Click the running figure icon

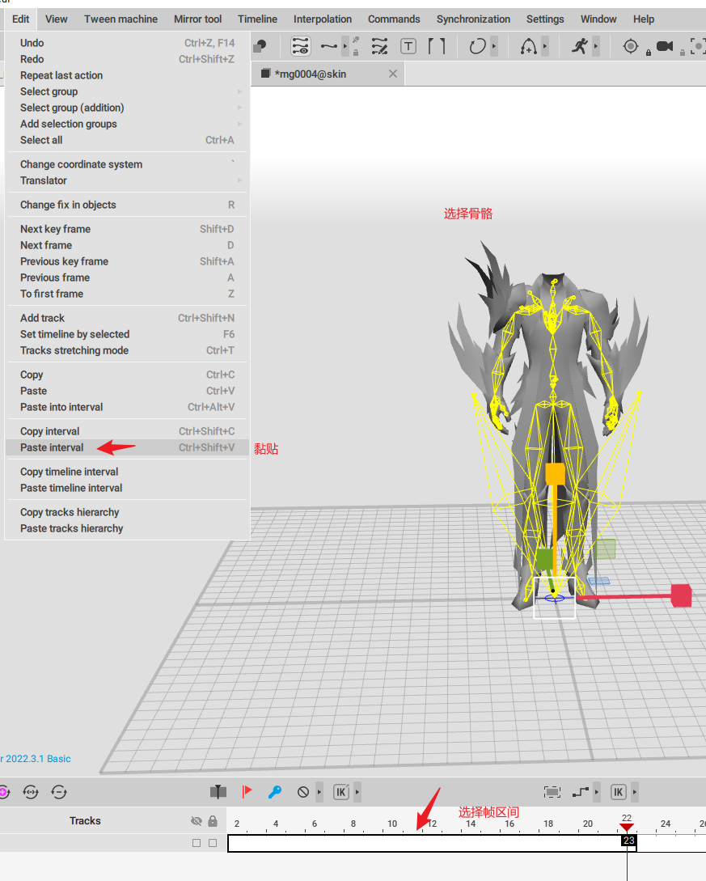pyautogui.click(x=580, y=46)
